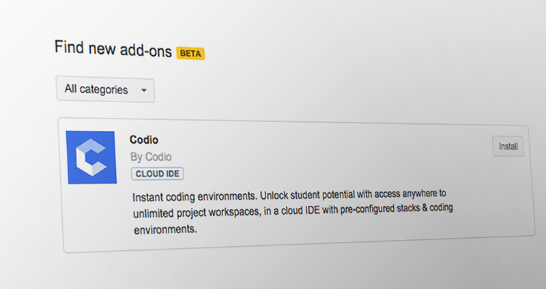This screenshot has width=546, height=289.
Task: Click the final word 'environments.' in description
Action: click(x=165, y=230)
